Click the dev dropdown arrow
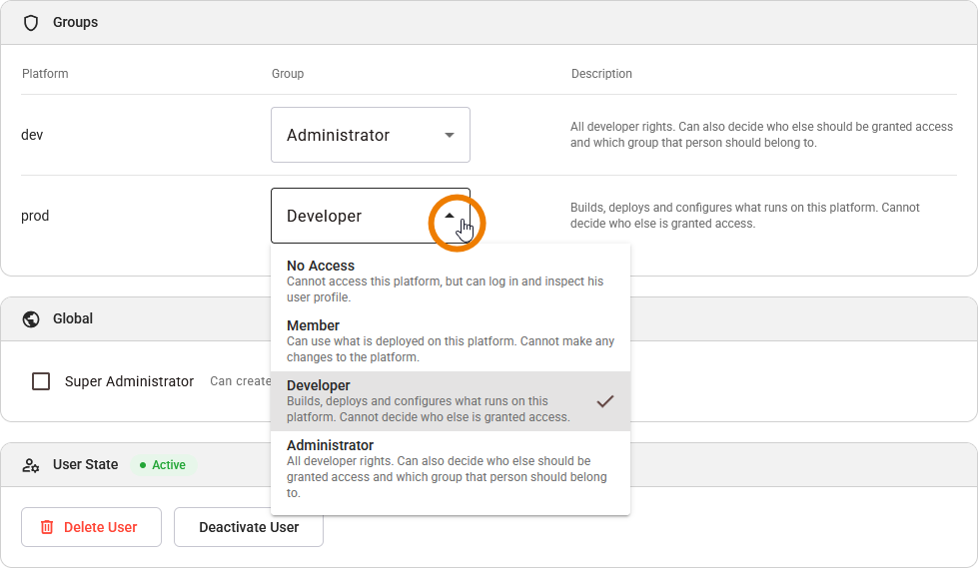 click(x=450, y=136)
